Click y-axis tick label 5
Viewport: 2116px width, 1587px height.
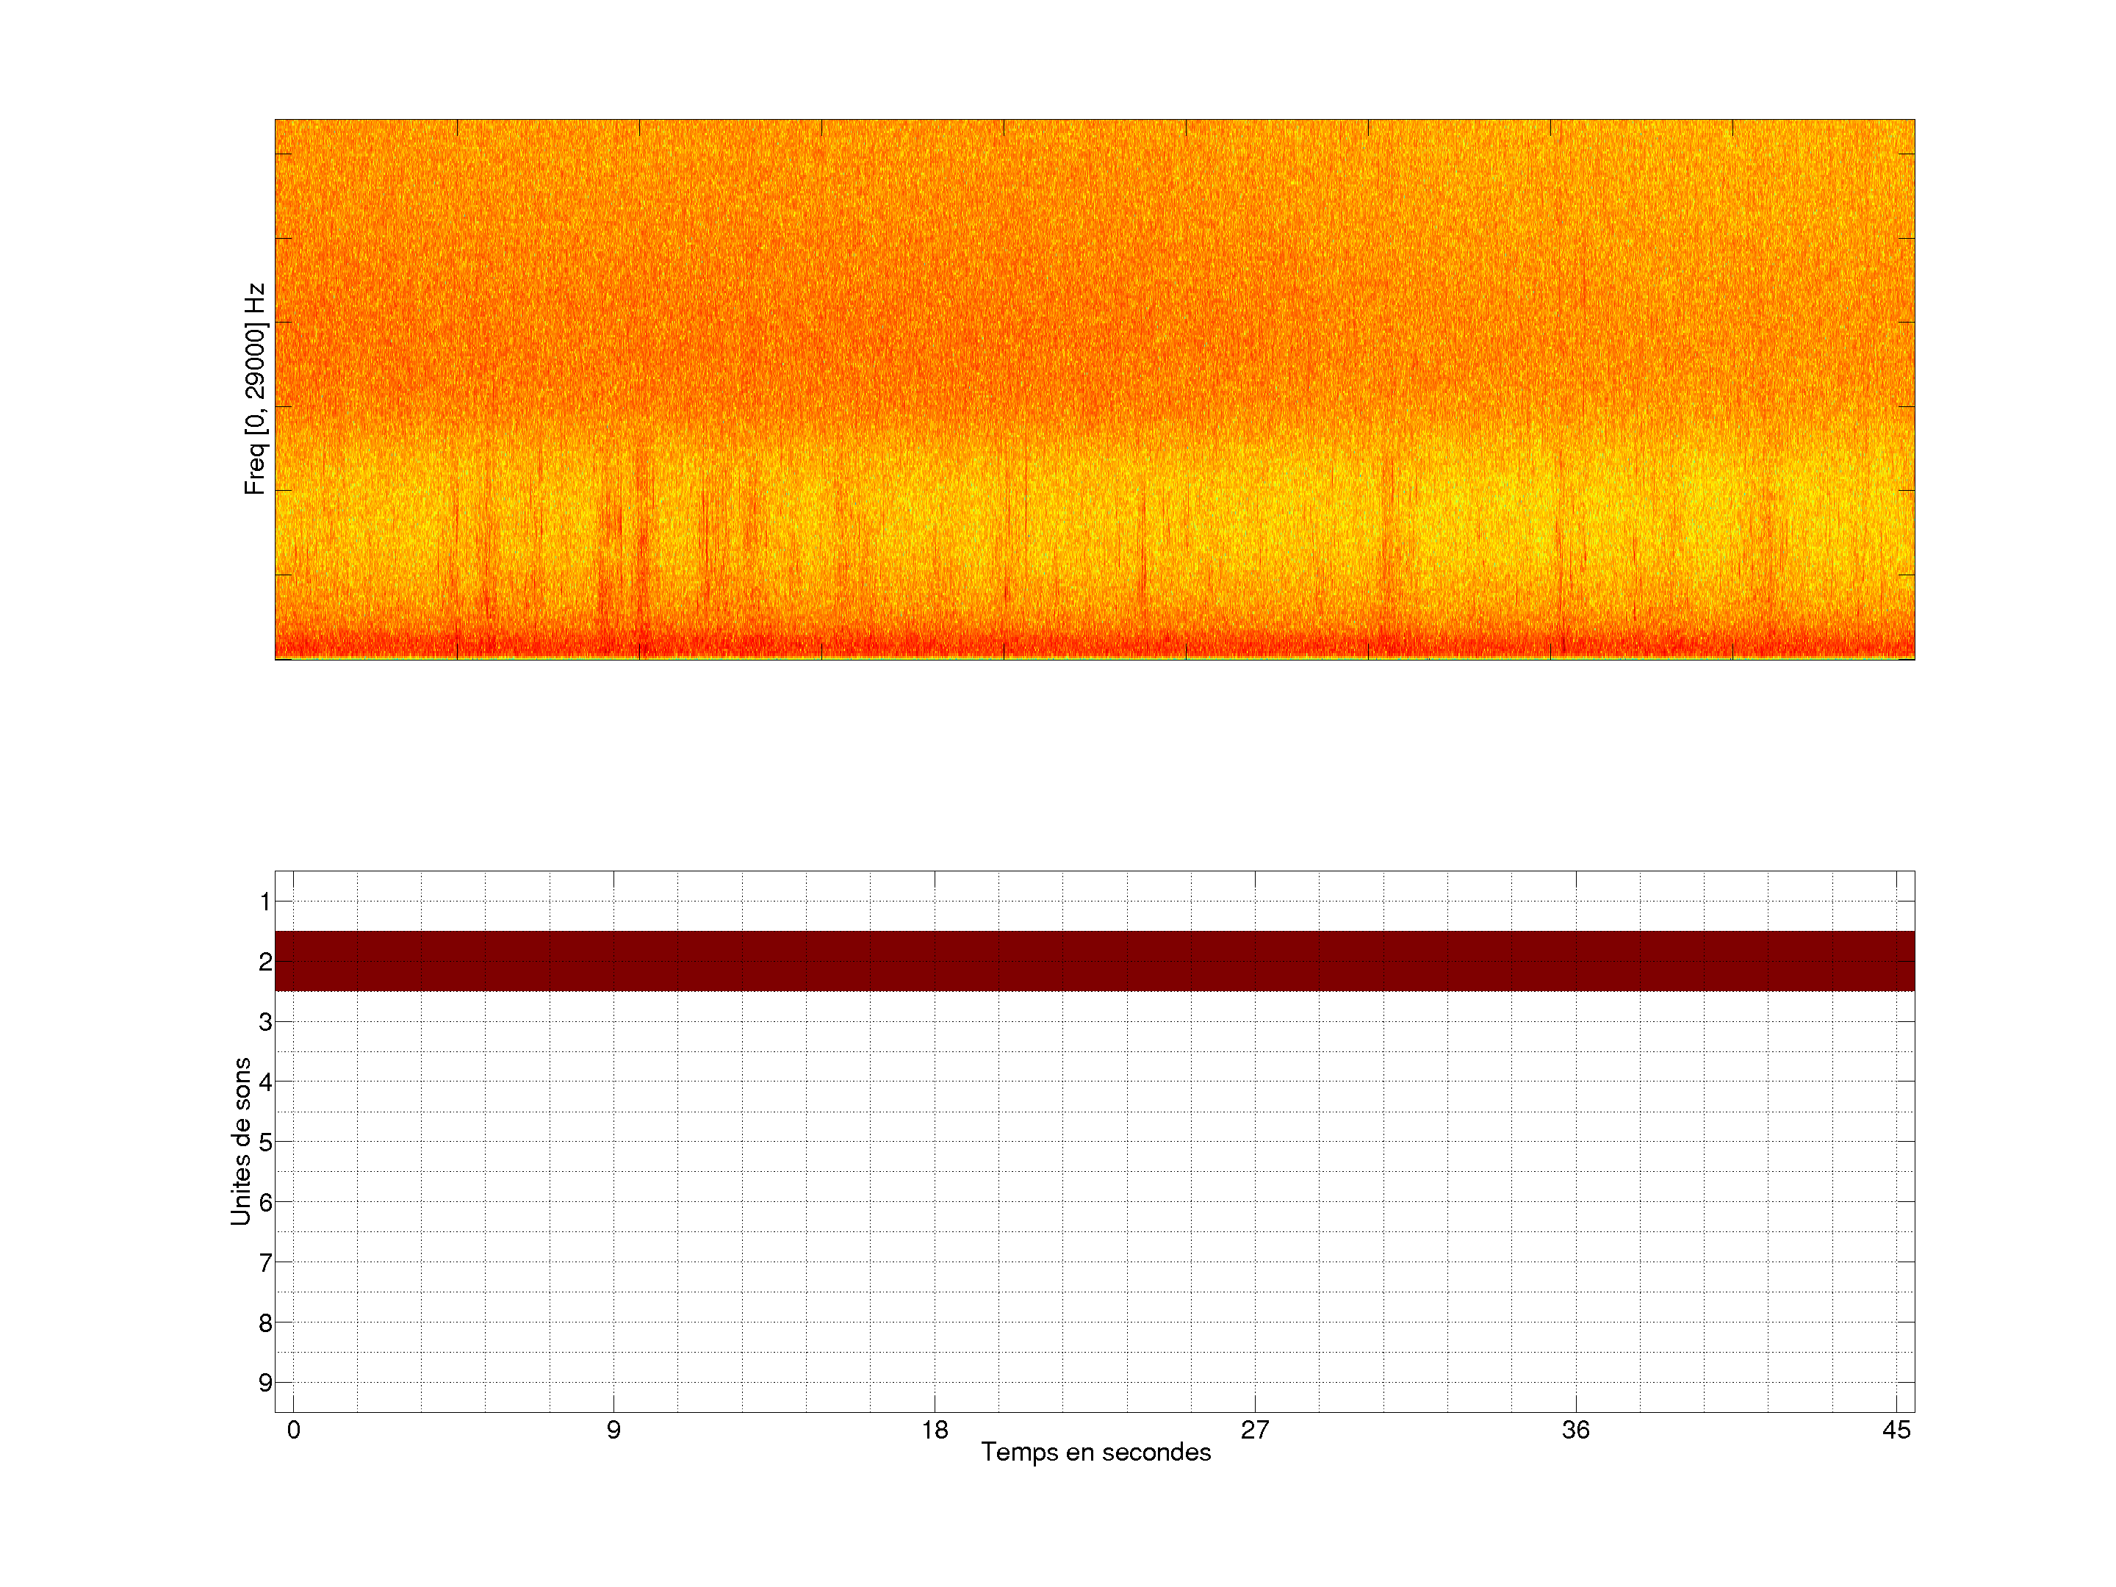pos(265,1142)
